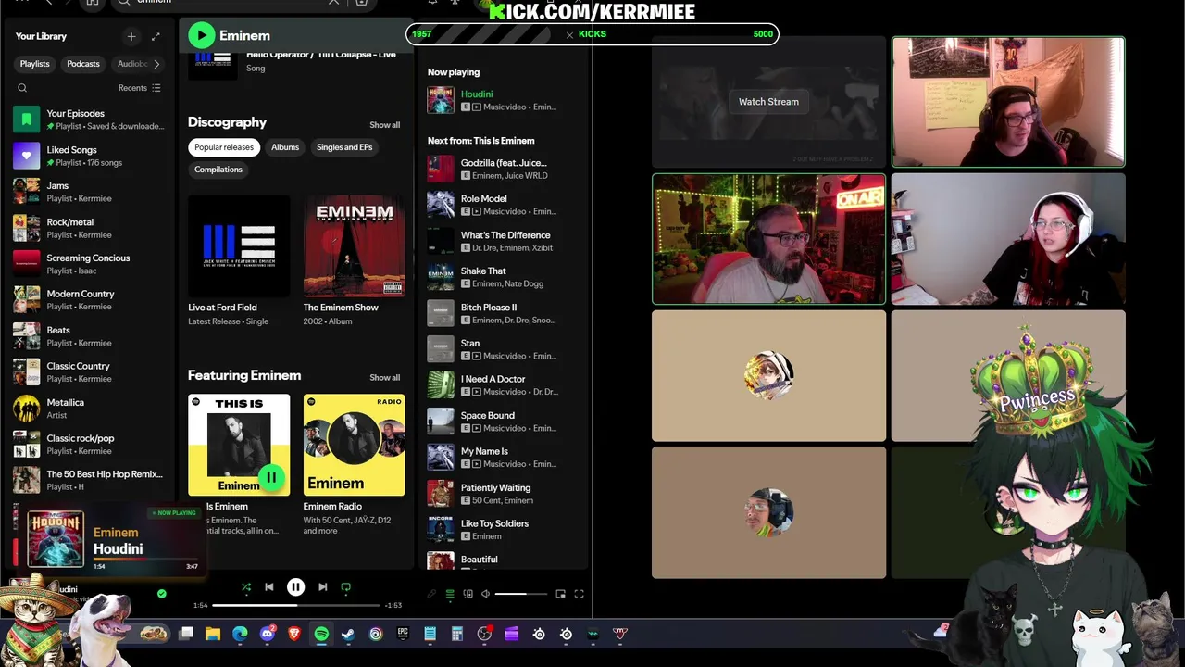
Task: Filter library by Playlists chip
Action: pos(35,64)
